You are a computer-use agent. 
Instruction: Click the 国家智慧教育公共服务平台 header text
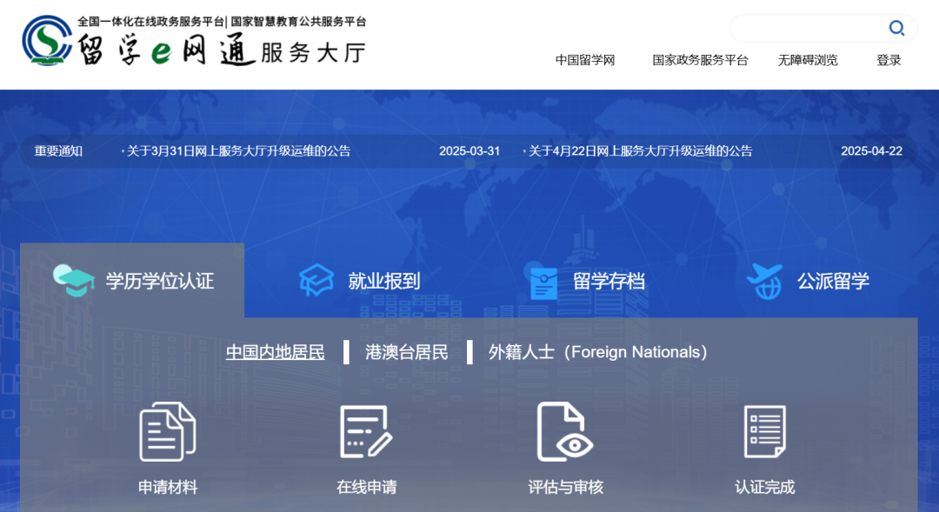pyautogui.click(x=298, y=22)
